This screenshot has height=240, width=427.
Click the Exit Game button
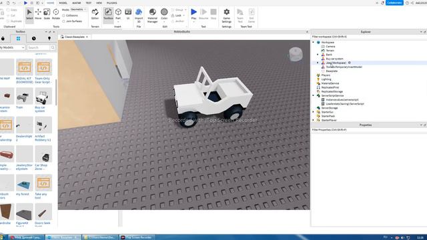pyautogui.click(x=252, y=16)
